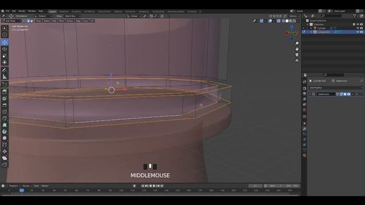Toggle camera view icon in viewport
Image resolution: width=365 pixels, height=205 pixels.
[297, 55]
